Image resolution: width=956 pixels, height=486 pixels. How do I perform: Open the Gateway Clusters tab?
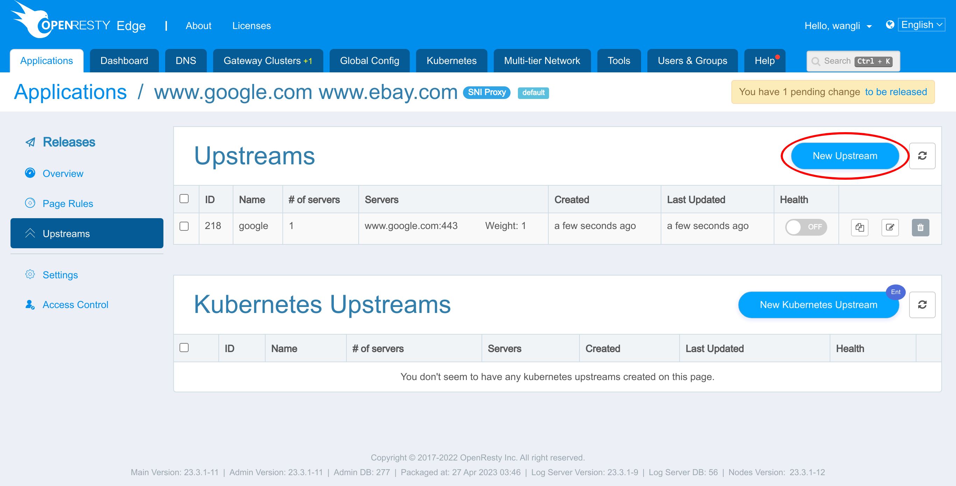pos(268,61)
